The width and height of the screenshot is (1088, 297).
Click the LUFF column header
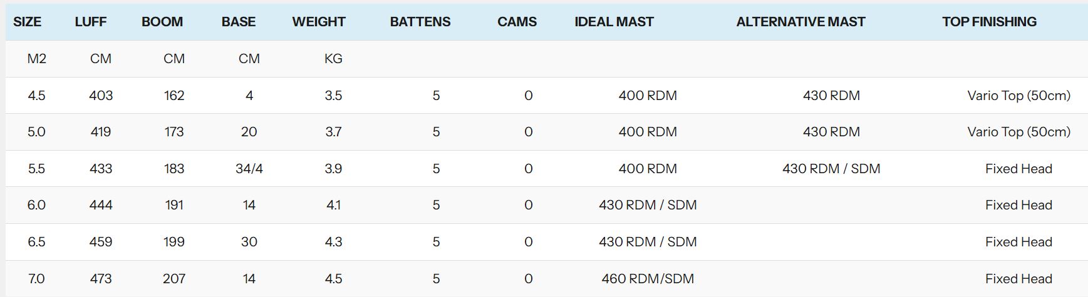click(91, 22)
